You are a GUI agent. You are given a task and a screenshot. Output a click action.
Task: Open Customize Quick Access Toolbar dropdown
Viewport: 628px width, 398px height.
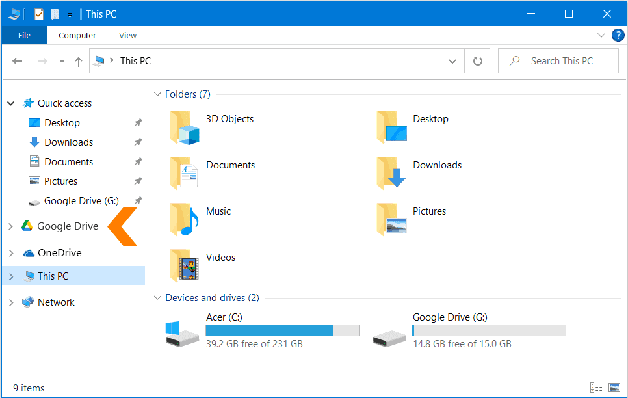click(70, 15)
